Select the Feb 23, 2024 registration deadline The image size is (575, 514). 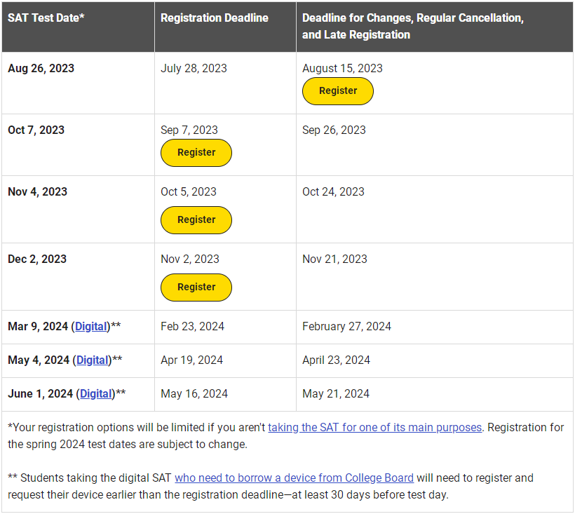coord(192,326)
